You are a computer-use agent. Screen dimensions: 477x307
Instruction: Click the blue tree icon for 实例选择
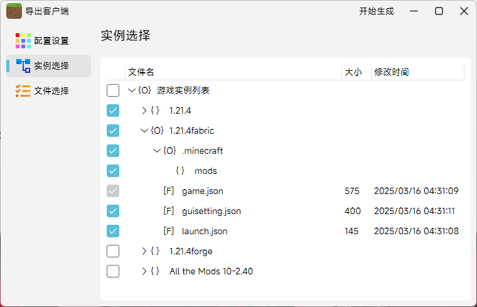coord(23,66)
